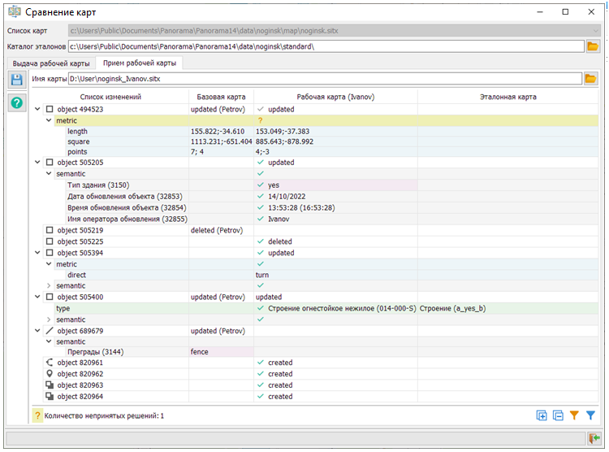Toggle checkbox for object 494523
The height and width of the screenshot is (452, 609).
[x=50, y=109]
